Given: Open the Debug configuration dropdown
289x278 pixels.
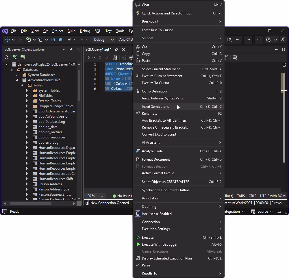Looking at the screenshot, I should click(103, 40).
